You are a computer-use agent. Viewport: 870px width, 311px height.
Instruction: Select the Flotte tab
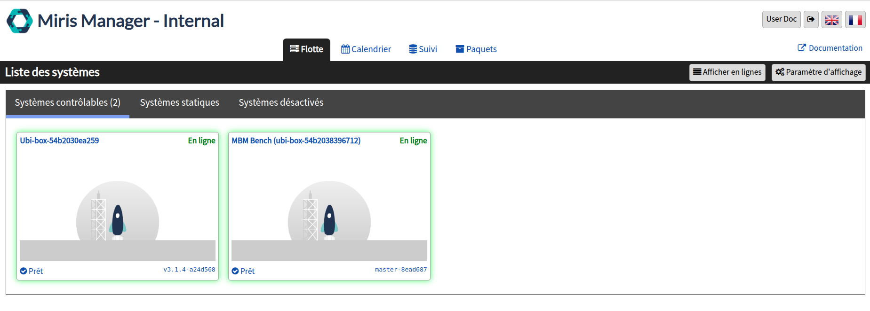[306, 49]
